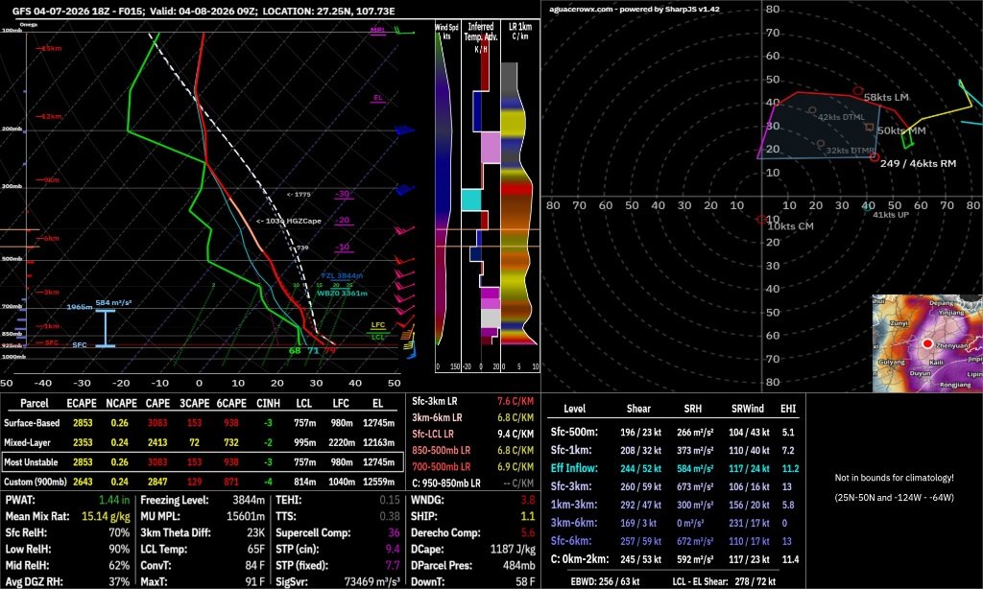Viewport: 983px width, 589px height.
Task: Click the red location dot on the map
Action: pyautogui.click(x=927, y=343)
